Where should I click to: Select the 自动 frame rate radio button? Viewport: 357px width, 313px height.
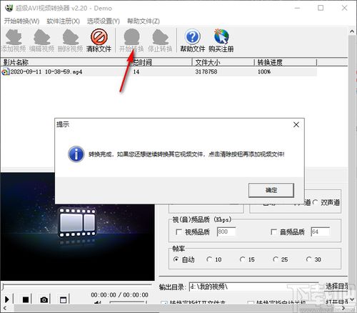[176, 259]
